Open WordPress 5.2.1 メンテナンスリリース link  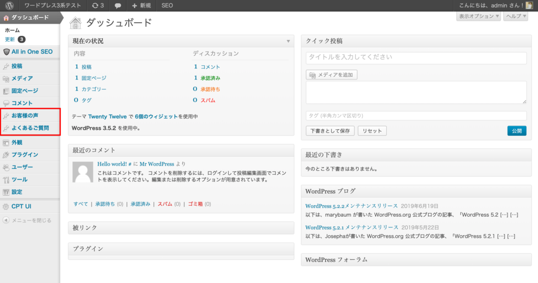click(x=351, y=228)
